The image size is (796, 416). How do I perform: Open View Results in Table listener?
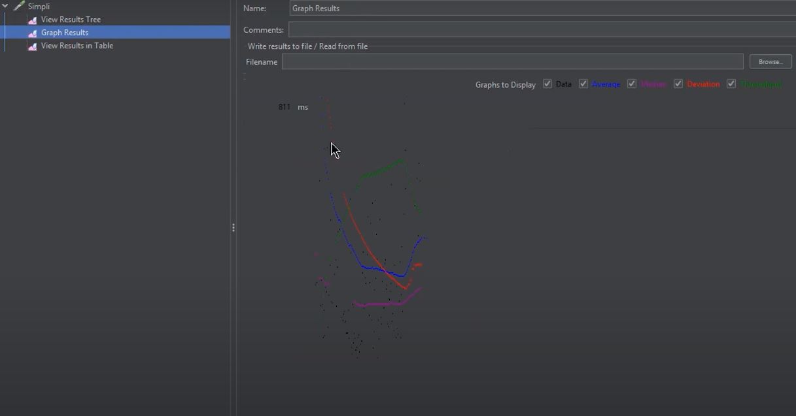(x=77, y=46)
